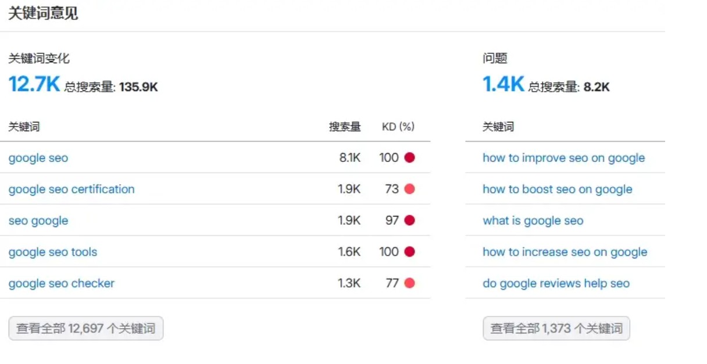Open 'how to improve seo on google' question
Viewport: 707px width, 364px height.
coord(563,158)
